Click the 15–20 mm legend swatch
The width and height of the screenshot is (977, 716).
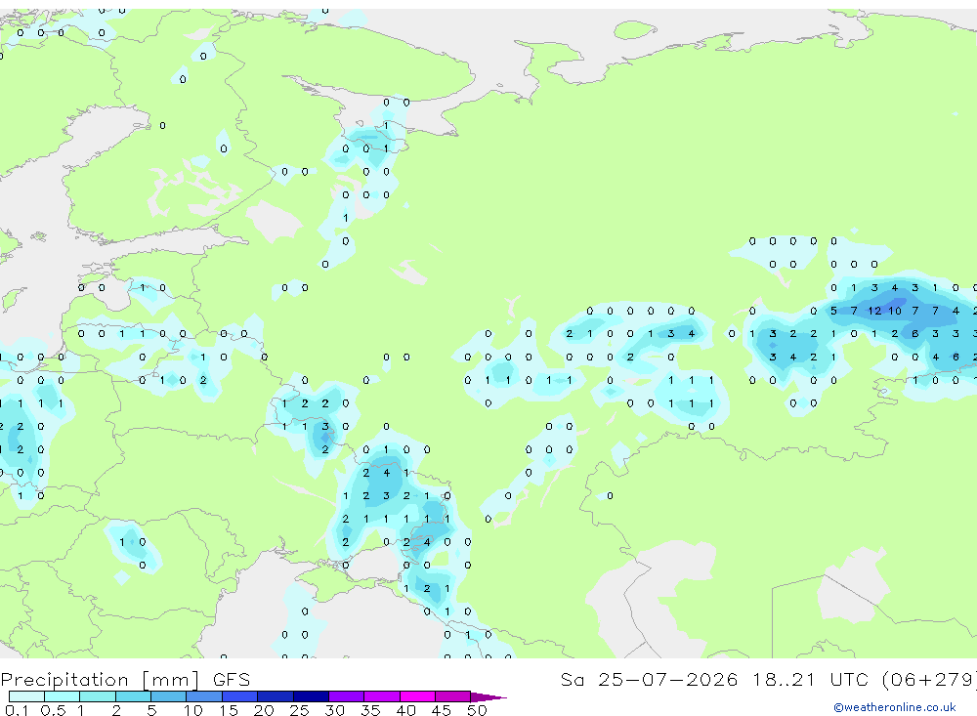tap(240, 696)
